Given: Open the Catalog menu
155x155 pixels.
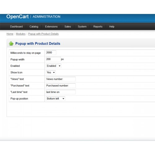Looking at the screenshot, I should coord(34,27).
